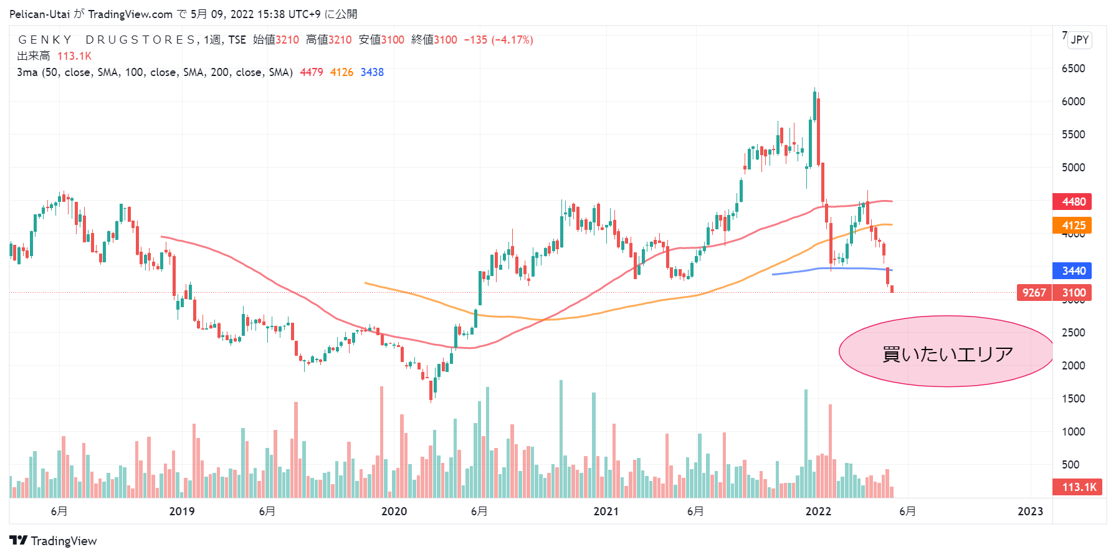Click the Pelican-Utai publish header text
Screen dimensions: 1116x557
(x=183, y=14)
